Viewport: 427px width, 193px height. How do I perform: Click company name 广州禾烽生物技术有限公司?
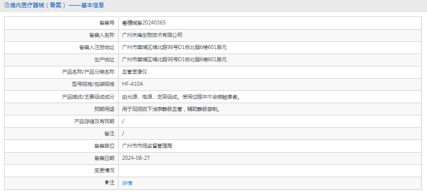pyautogui.click(x=152, y=35)
